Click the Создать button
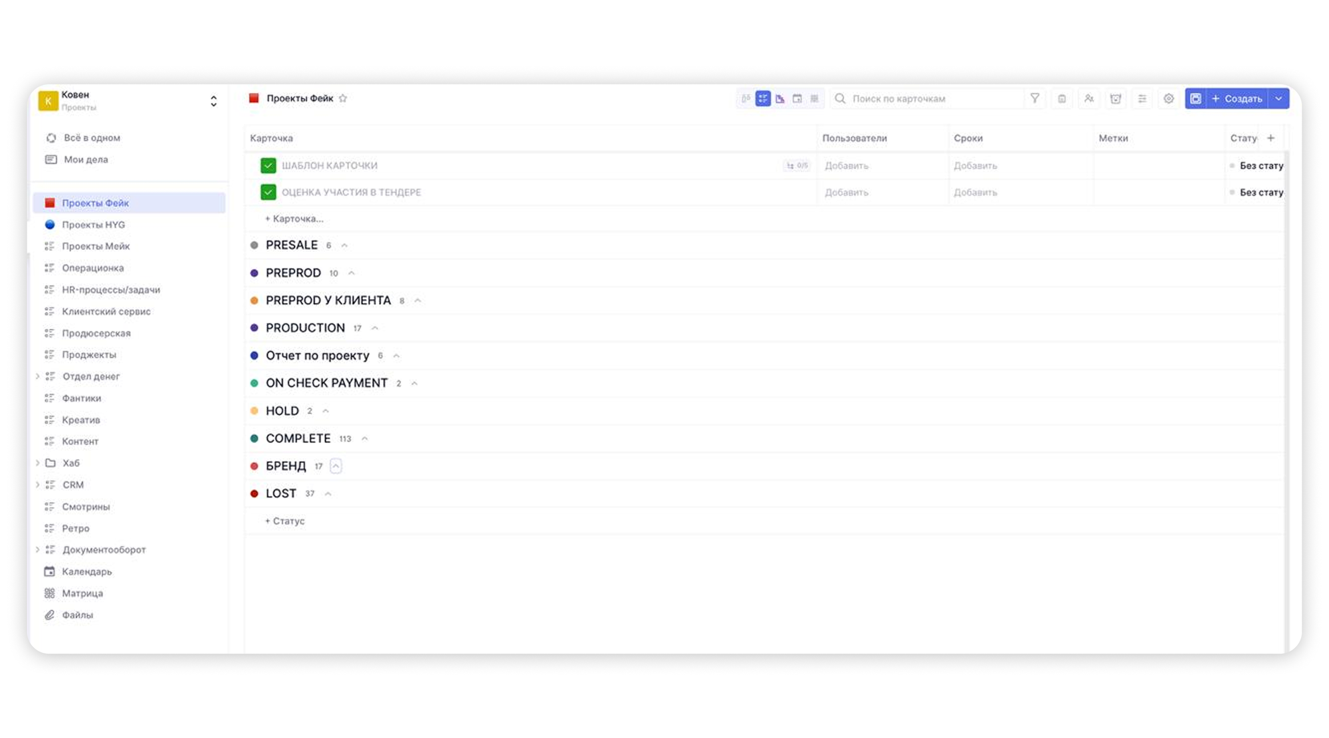This screenshot has width=1329, height=738. pos(1237,98)
